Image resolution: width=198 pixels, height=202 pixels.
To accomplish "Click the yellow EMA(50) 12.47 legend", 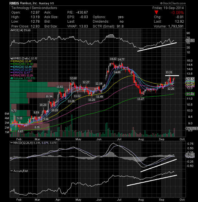I will tap(21, 61).
